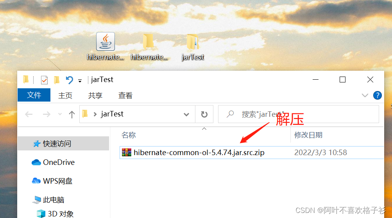
Task: Select the hibernate jar Java desktop icon
Action: (106, 46)
